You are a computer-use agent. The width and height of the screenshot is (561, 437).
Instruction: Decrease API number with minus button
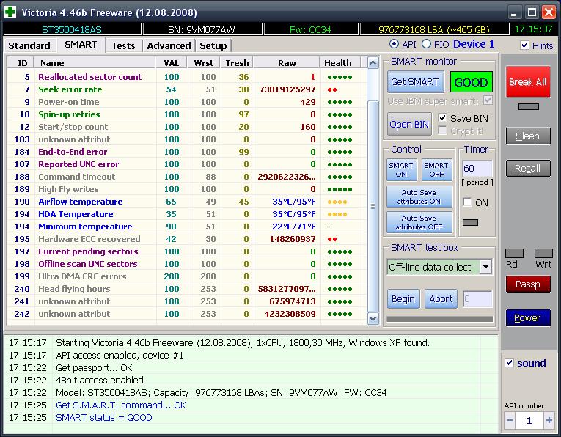click(510, 420)
